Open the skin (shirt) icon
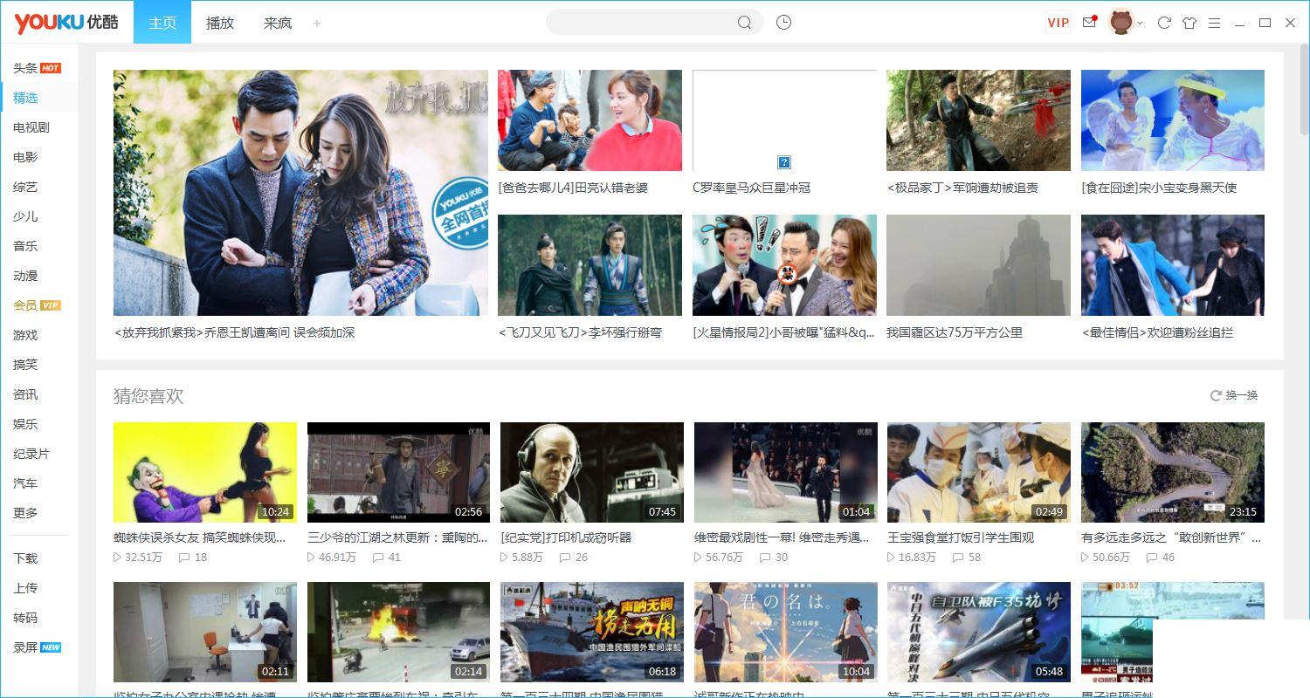 click(x=1189, y=23)
